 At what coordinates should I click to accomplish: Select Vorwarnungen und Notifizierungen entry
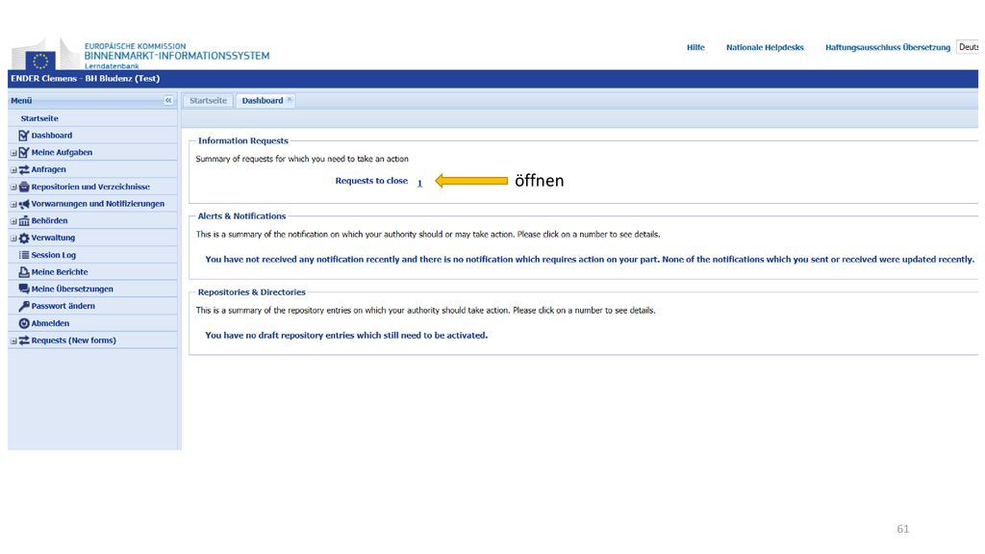tap(98, 204)
